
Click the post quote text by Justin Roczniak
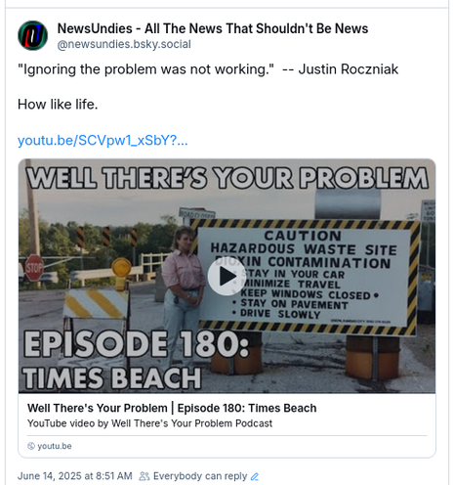tap(208, 69)
